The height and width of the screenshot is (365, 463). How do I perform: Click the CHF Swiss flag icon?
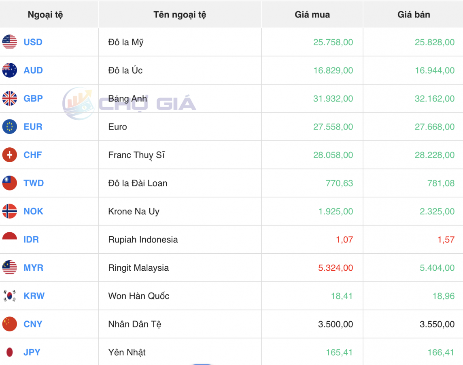9,155
